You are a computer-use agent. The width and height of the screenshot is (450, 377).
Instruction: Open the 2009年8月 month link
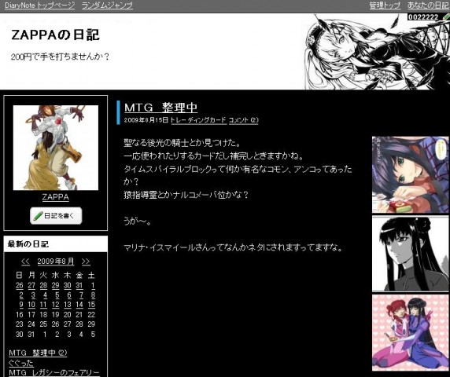(56, 262)
